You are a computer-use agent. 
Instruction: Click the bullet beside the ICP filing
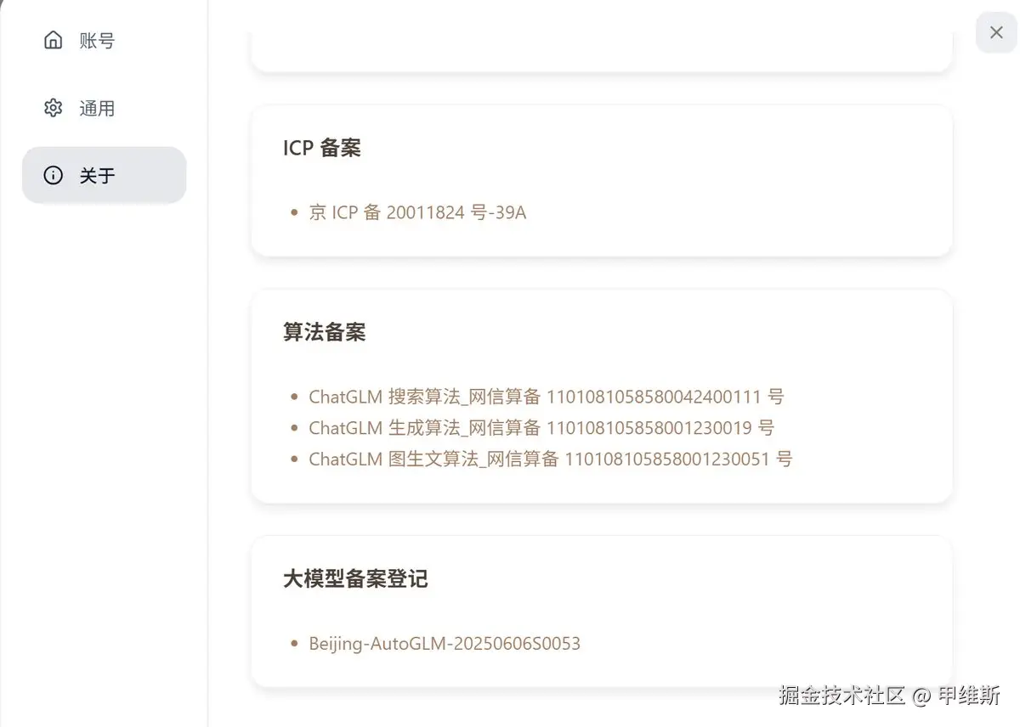click(293, 211)
